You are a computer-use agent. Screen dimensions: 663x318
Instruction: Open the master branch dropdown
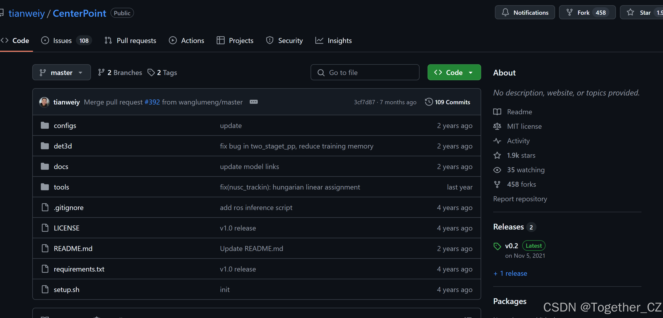[62, 72]
